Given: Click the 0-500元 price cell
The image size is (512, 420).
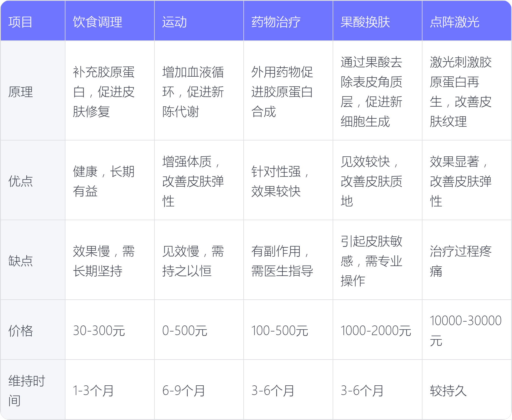Looking at the screenshot, I should click(185, 331).
